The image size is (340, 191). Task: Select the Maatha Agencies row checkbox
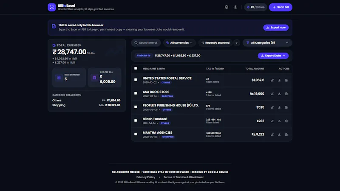tap(136, 134)
